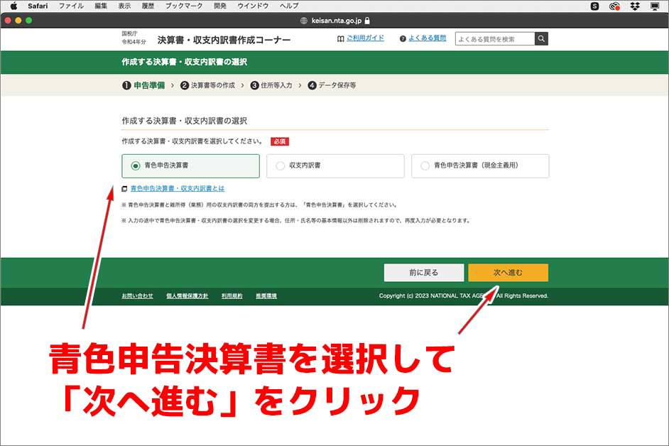The image size is (669, 446).
Task: Click the video icon before 青色申告決算書・収支内訳書とは
Action: [x=123, y=189]
